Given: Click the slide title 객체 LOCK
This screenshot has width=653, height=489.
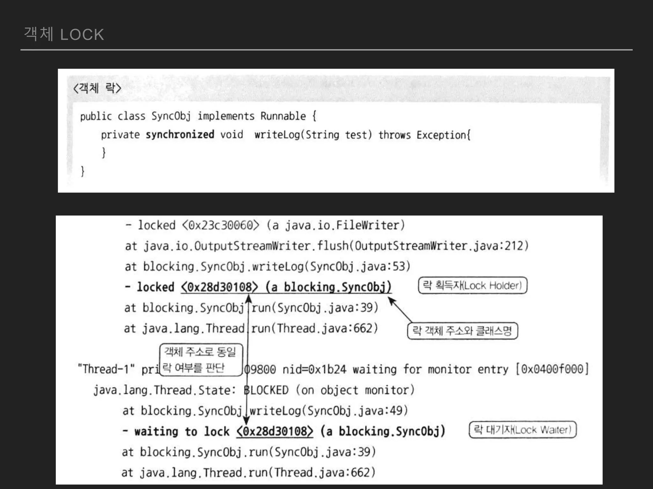Looking at the screenshot, I should pos(64,34).
